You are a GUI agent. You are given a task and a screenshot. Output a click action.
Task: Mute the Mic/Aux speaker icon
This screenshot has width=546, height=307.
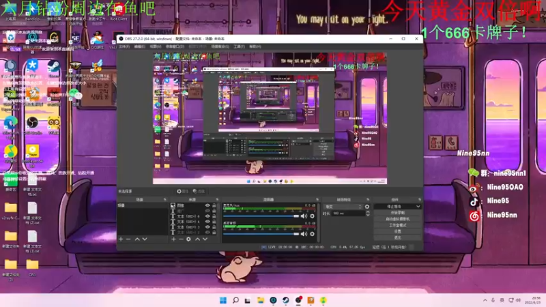click(304, 216)
